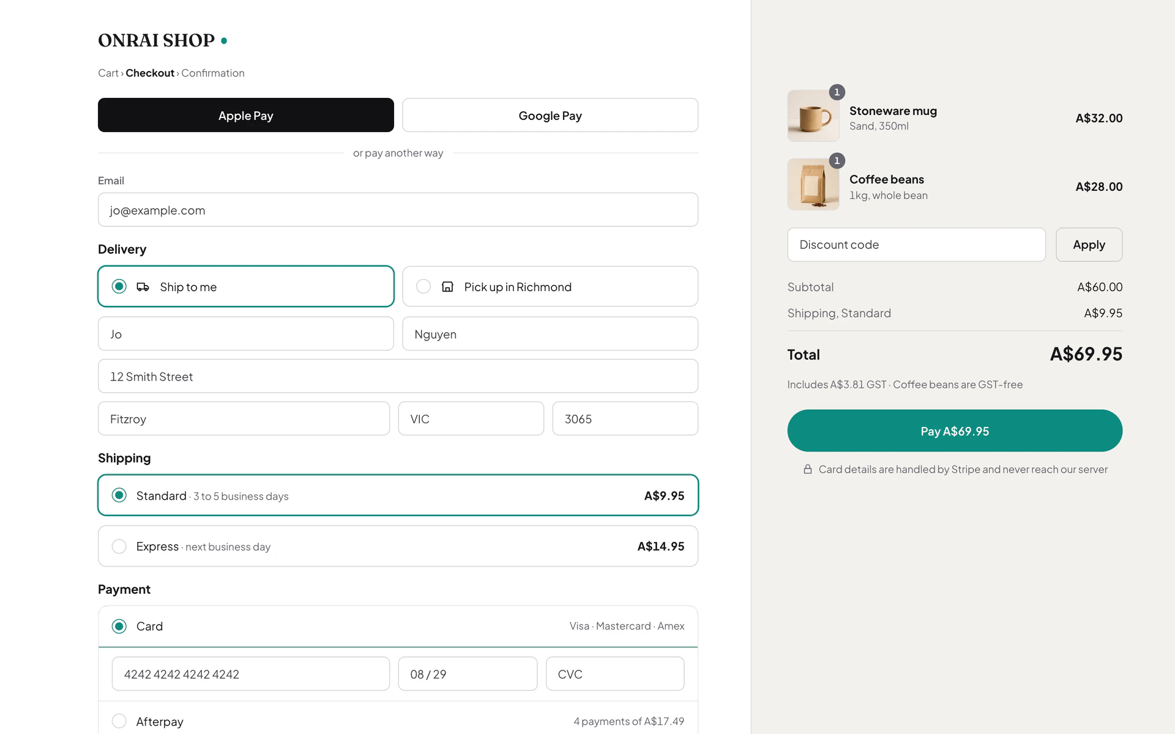Screen dimensions: 1175x734
Task: Focus the Email input field
Action: pyautogui.click(x=398, y=210)
